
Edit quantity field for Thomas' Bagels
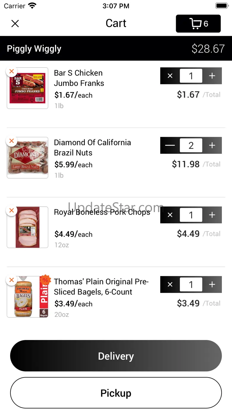point(191,284)
